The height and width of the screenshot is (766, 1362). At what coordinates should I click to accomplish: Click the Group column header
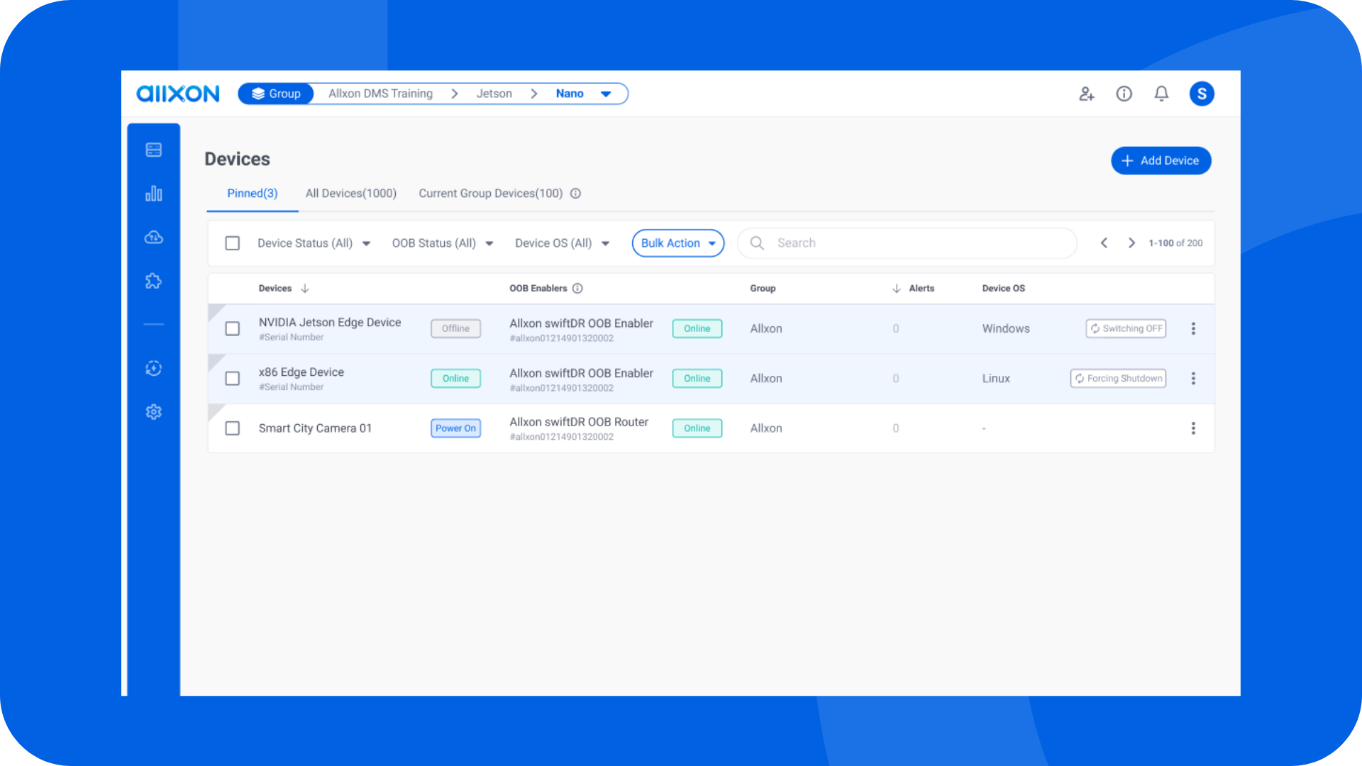[x=763, y=289]
